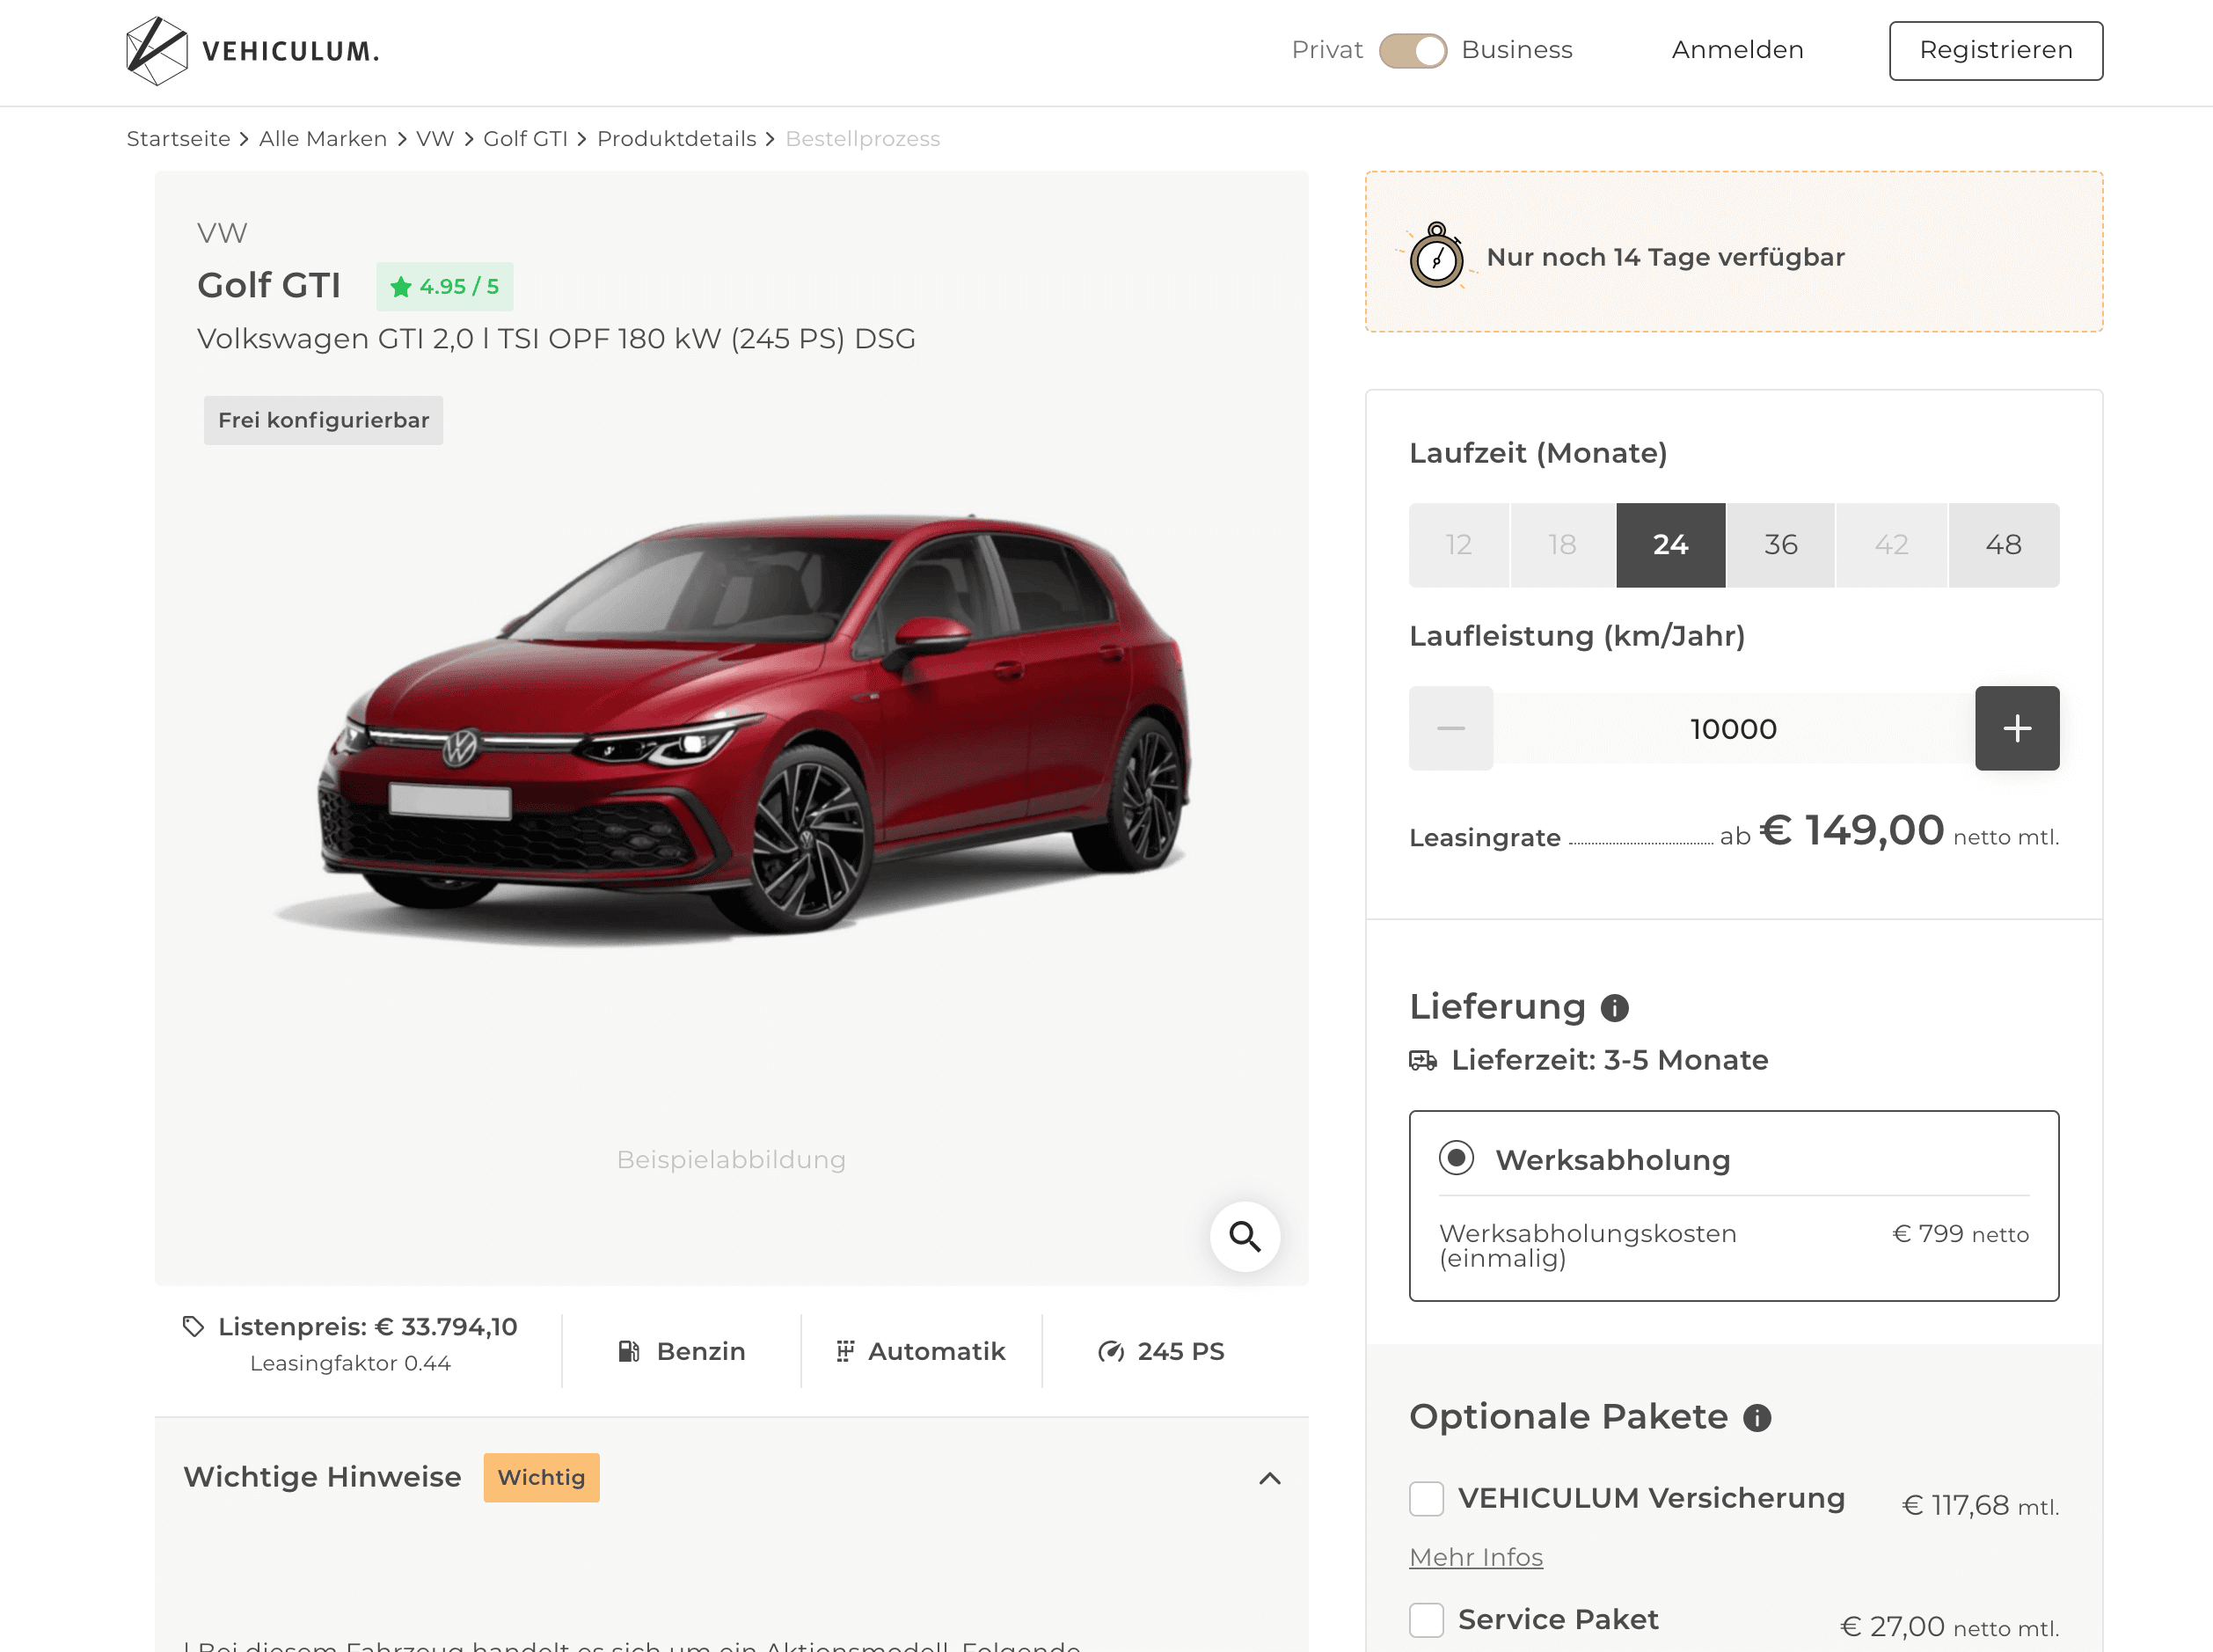Open the Produktdetails breadcrumb link
Screen dimensions: 2213x1652
click(676, 139)
